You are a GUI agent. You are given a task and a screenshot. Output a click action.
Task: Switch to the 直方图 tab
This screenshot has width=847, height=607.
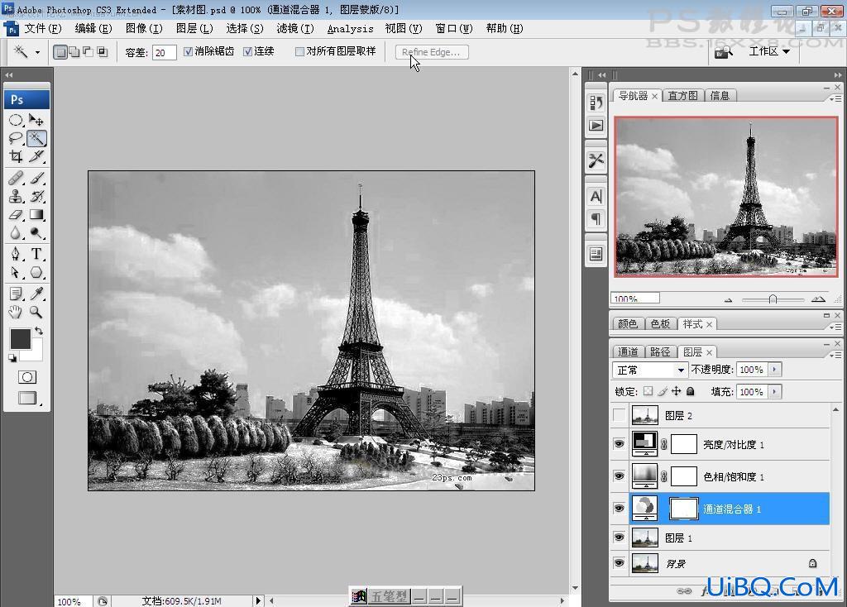click(682, 96)
